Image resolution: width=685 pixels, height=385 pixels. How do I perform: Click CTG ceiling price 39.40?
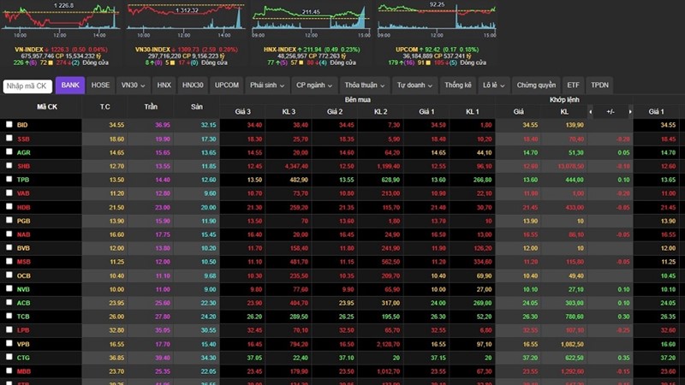[x=163, y=358]
